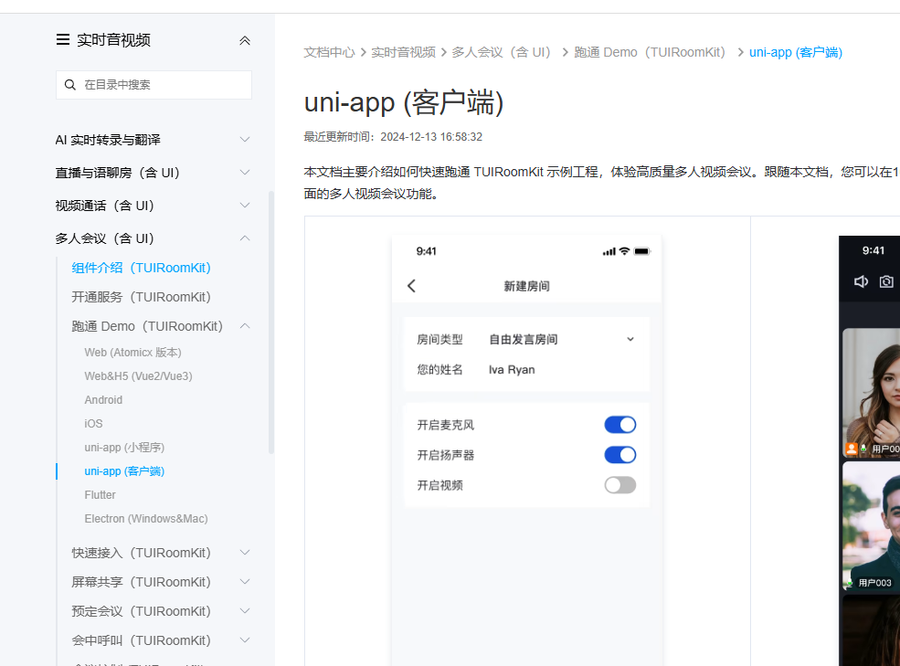
Task: Click the hamburger menu icon beside 实时音视频
Action: (62, 40)
